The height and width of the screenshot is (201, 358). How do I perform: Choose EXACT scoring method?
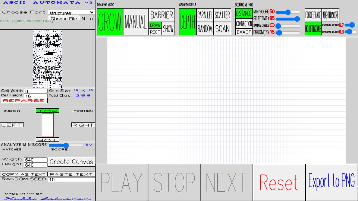pyautogui.click(x=244, y=32)
